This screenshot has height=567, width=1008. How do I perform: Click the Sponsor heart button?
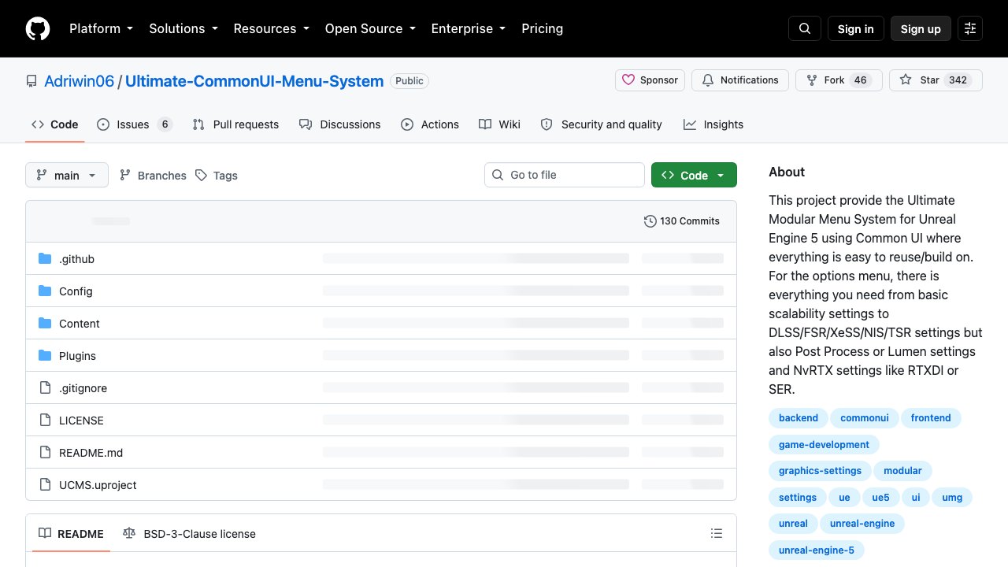click(x=650, y=80)
